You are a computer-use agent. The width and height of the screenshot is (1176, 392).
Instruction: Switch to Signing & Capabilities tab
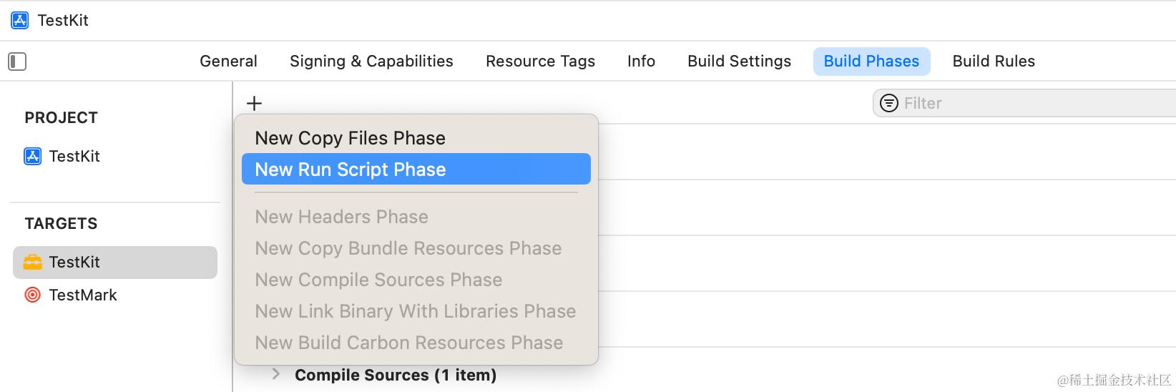(371, 62)
